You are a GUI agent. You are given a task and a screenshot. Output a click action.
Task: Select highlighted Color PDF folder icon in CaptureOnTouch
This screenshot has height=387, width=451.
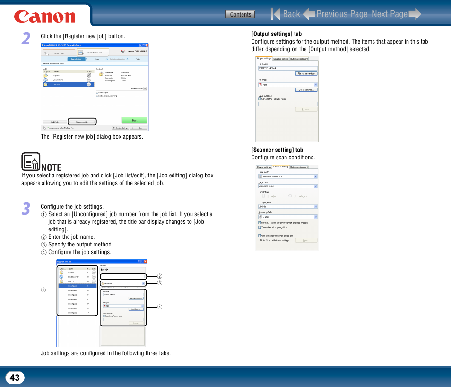45,84
